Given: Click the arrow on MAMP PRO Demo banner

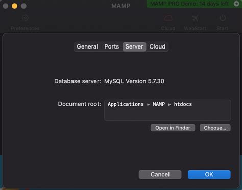Looking at the screenshot, I should click(236, 4).
